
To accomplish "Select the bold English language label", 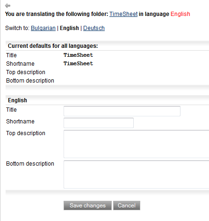I will click(69, 28).
